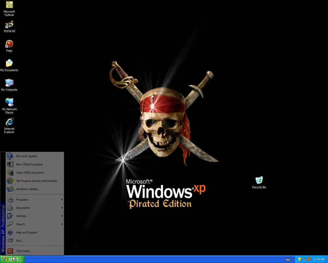Select the Recycle Bin icon
Screen dimensions: 328x263
point(259,183)
